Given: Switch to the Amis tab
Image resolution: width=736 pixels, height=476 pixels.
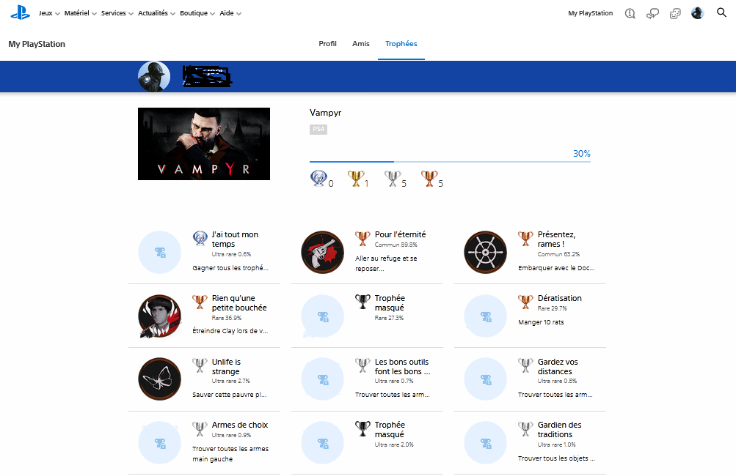Looking at the screenshot, I should (x=361, y=43).
